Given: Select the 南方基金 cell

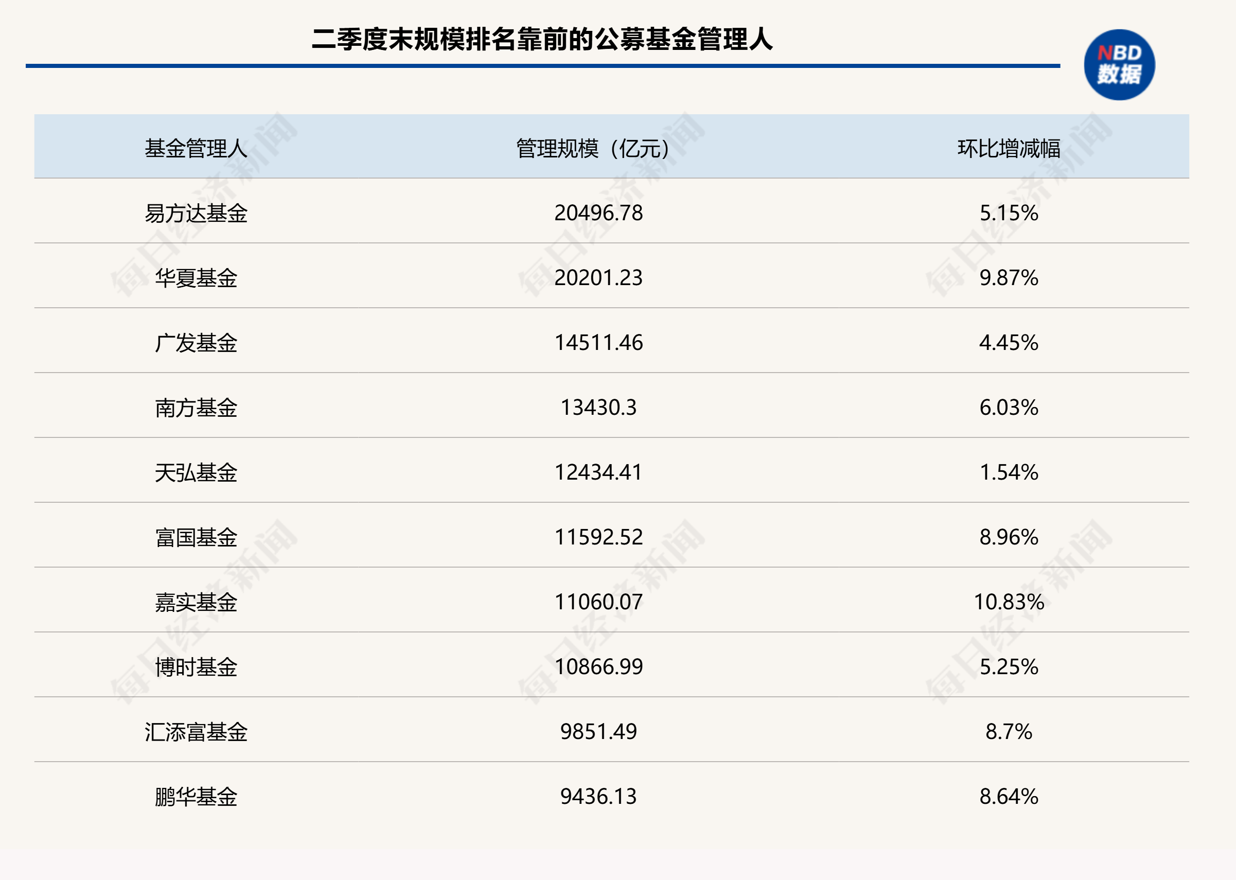Looking at the screenshot, I should click(196, 408).
